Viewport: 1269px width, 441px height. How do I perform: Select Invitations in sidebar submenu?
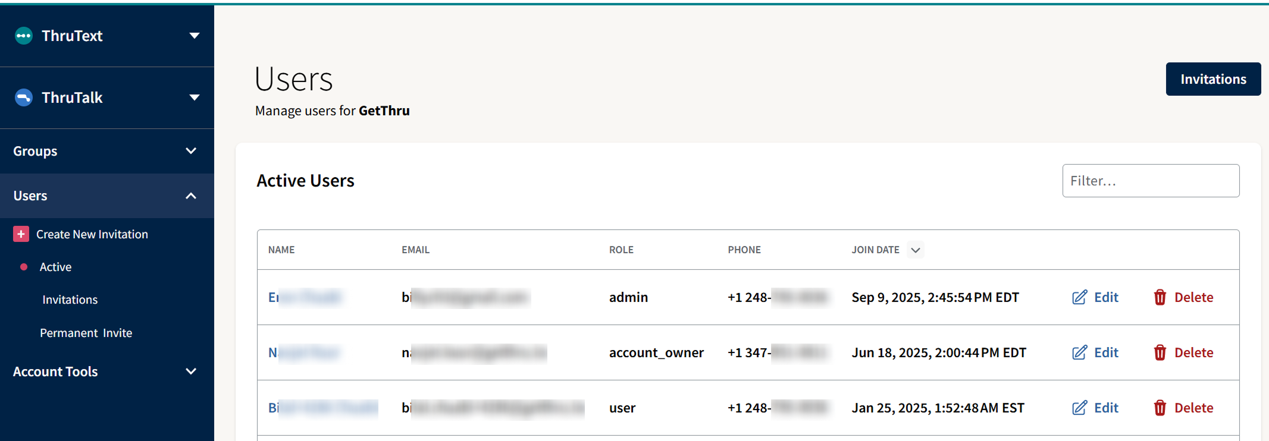click(x=70, y=300)
